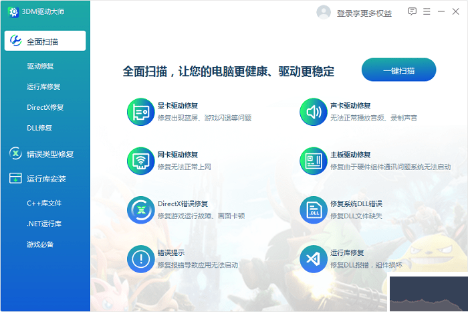Click 登录享更多权益 login link
Image resolution: width=468 pixels, height=312 pixels.
(x=364, y=13)
